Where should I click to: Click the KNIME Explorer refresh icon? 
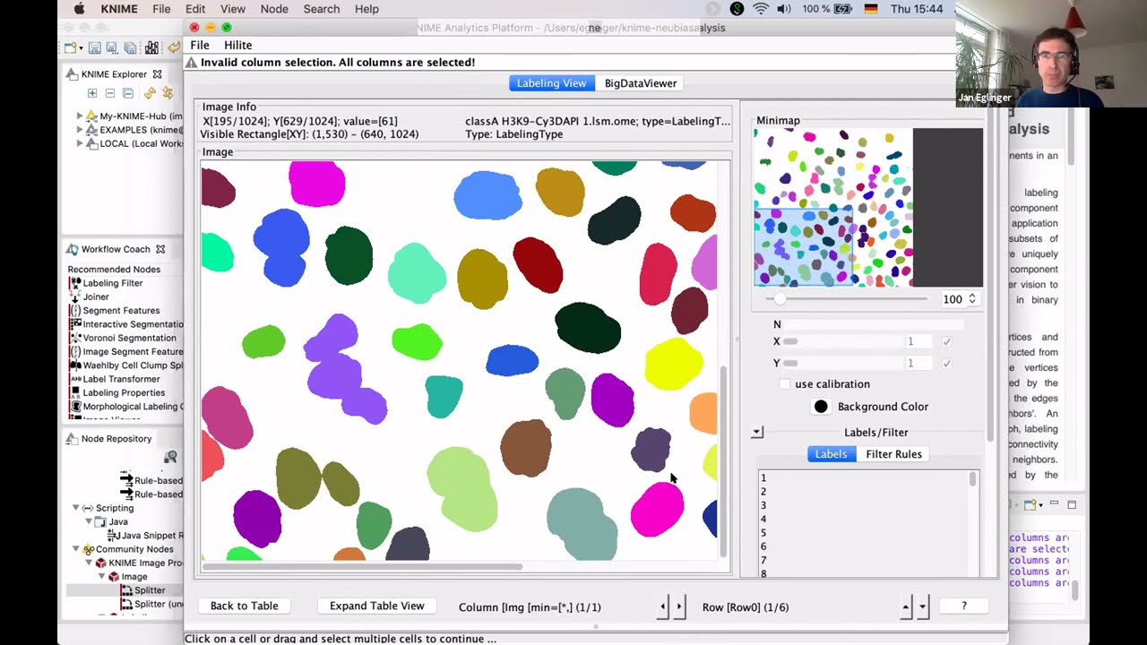[x=150, y=93]
